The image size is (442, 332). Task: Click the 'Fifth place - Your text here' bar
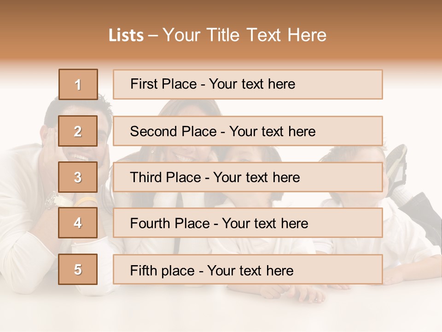(x=248, y=269)
